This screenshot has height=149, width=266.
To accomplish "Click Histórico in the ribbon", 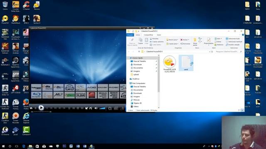I will click(219, 45).
